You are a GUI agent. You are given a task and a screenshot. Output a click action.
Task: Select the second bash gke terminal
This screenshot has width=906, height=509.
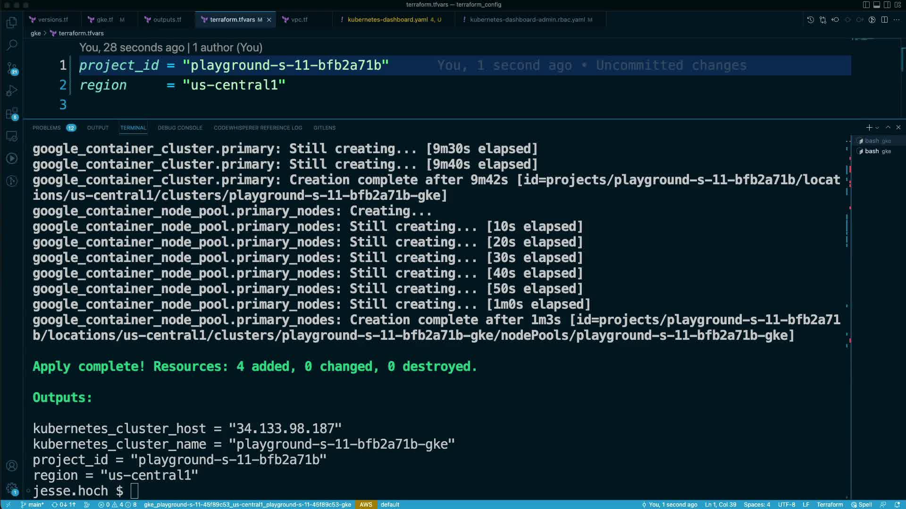coord(877,151)
